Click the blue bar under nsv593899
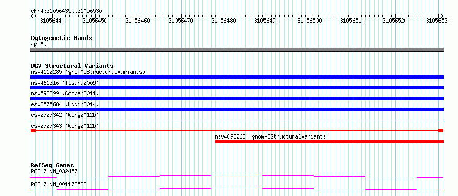This screenshot has width=458, height=196. coord(237,99)
